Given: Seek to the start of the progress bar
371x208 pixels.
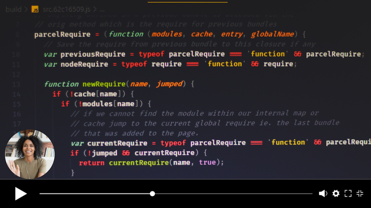Looking at the screenshot, I should (40, 194).
